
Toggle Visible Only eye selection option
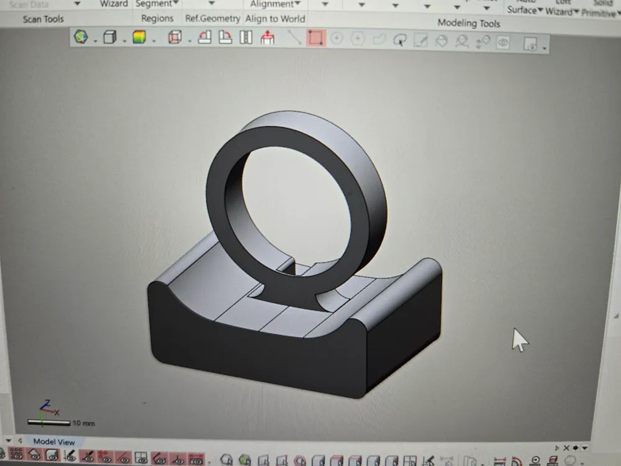[503, 42]
